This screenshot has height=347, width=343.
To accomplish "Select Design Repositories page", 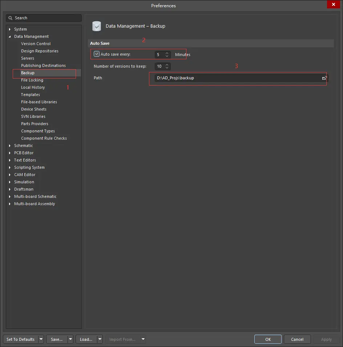I will [x=40, y=51].
